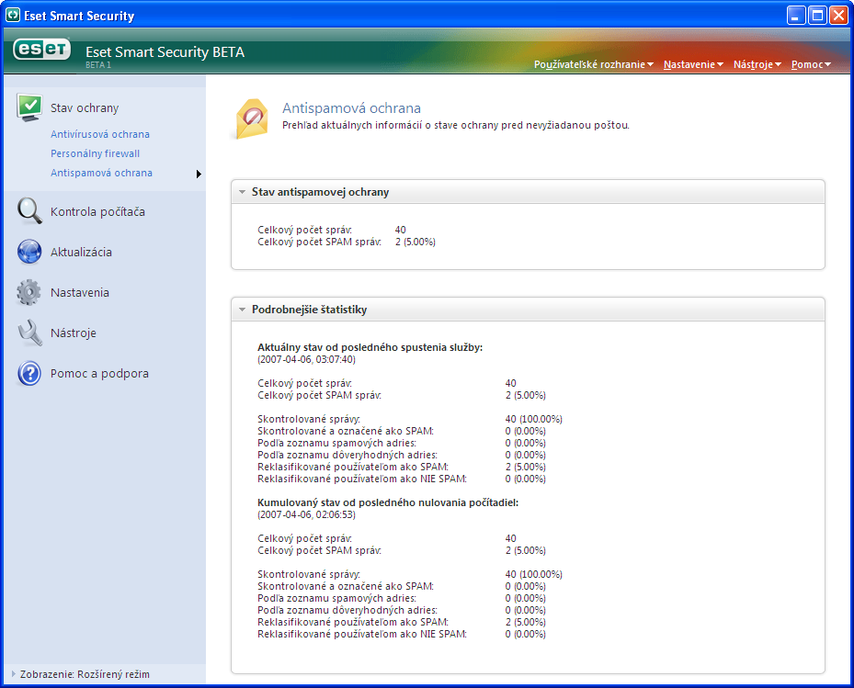Click Stav antispamovej ochrany header
The width and height of the screenshot is (854, 688).
pos(320,192)
